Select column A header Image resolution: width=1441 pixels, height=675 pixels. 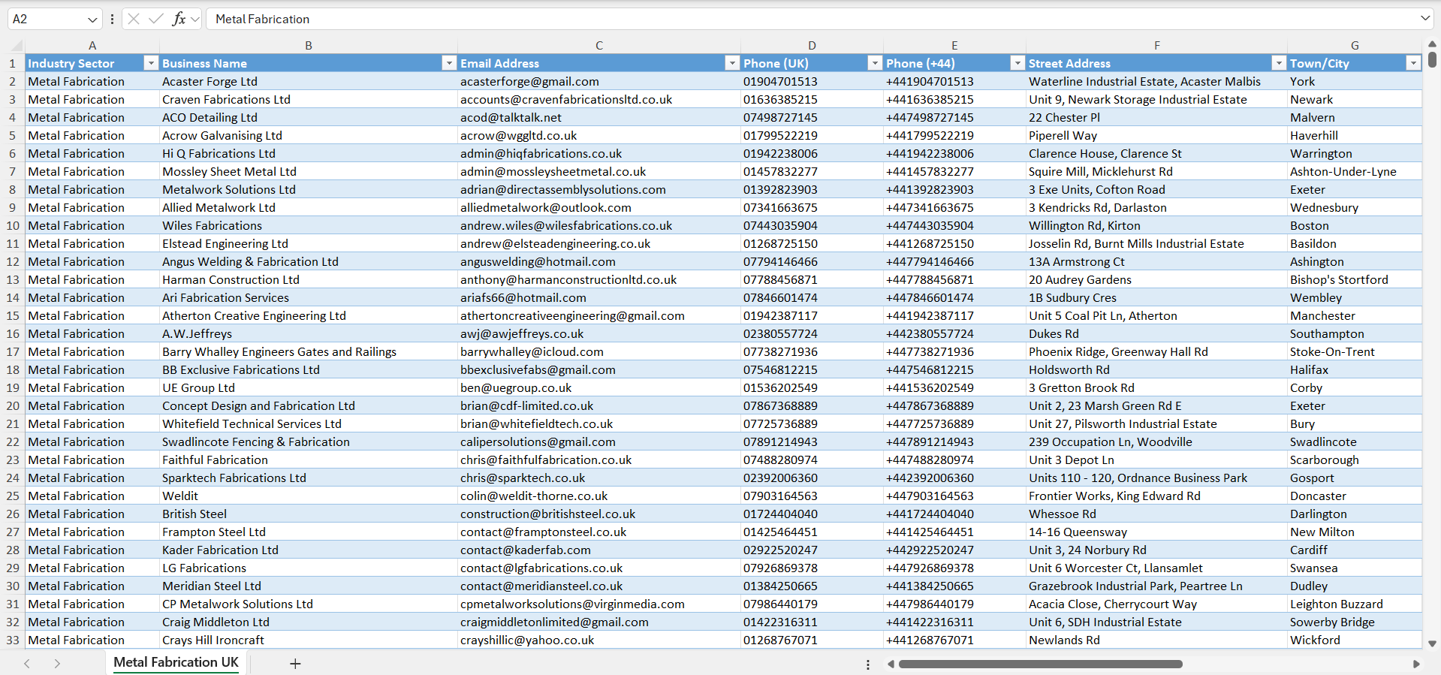[x=92, y=46]
